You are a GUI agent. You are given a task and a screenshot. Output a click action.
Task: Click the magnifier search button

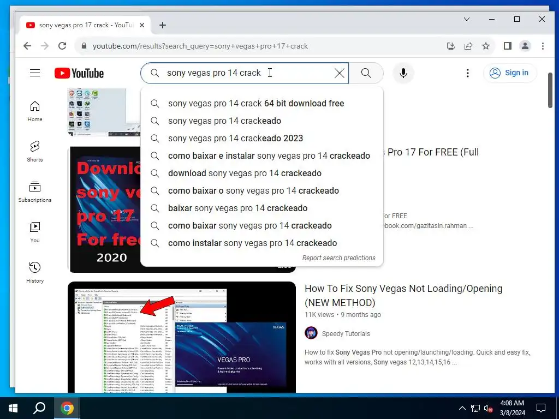(x=366, y=73)
